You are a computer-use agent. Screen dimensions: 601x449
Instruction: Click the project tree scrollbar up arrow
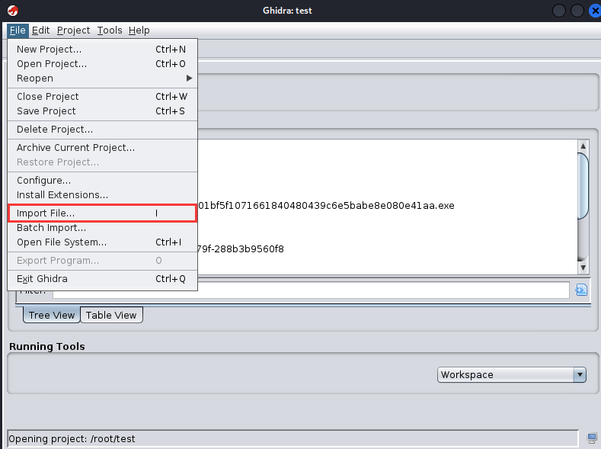click(583, 146)
